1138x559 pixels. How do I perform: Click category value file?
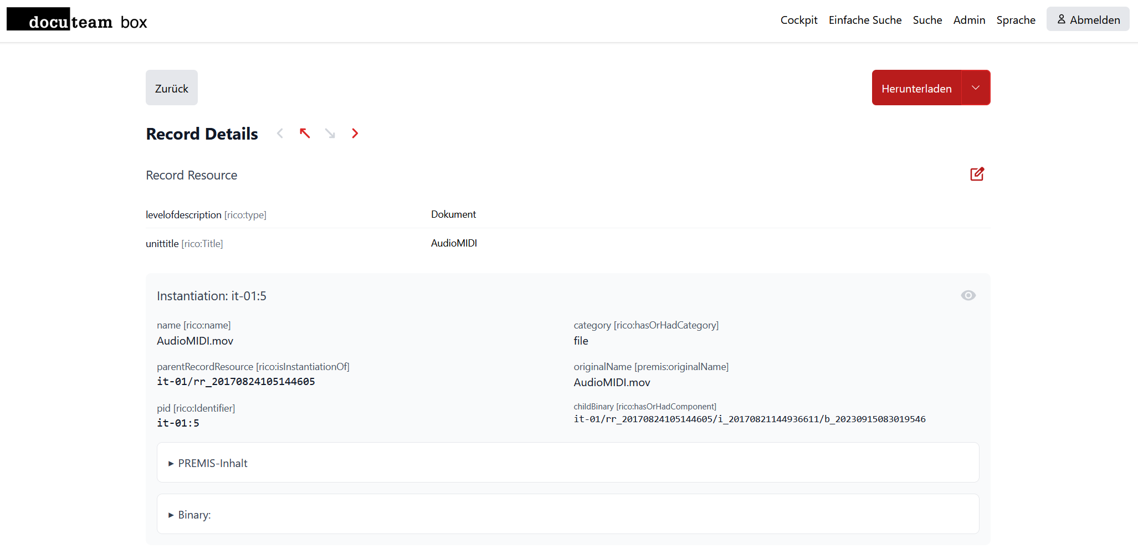tap(581, 341)
